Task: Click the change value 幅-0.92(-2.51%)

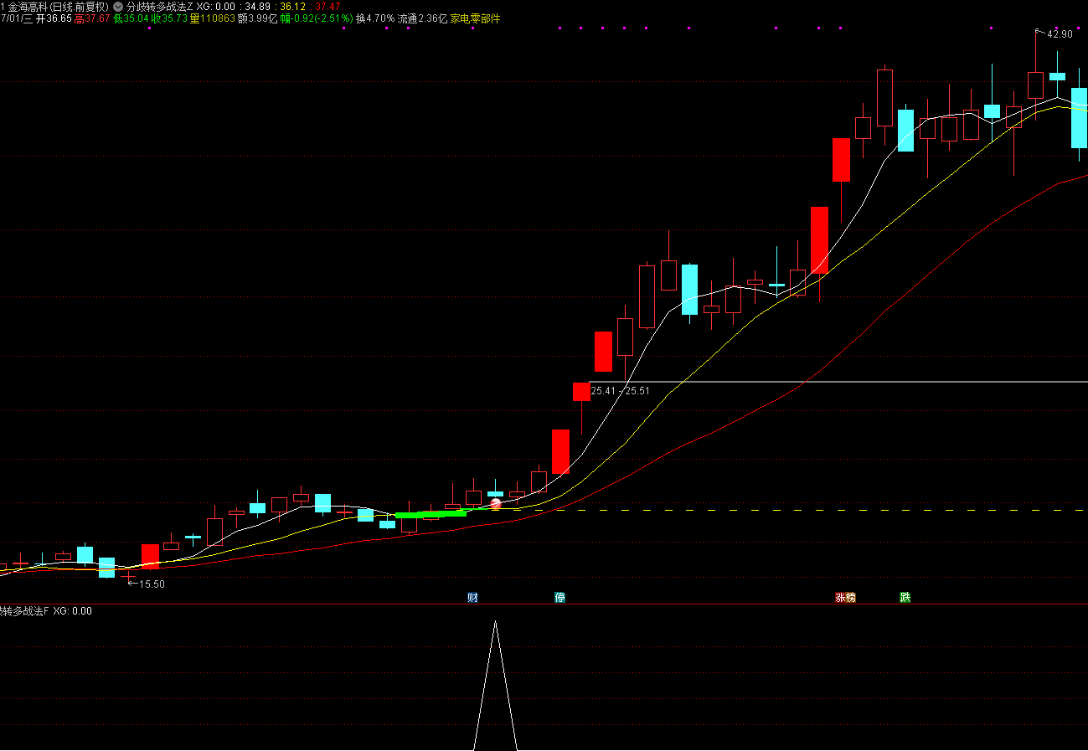Action: 317,18
